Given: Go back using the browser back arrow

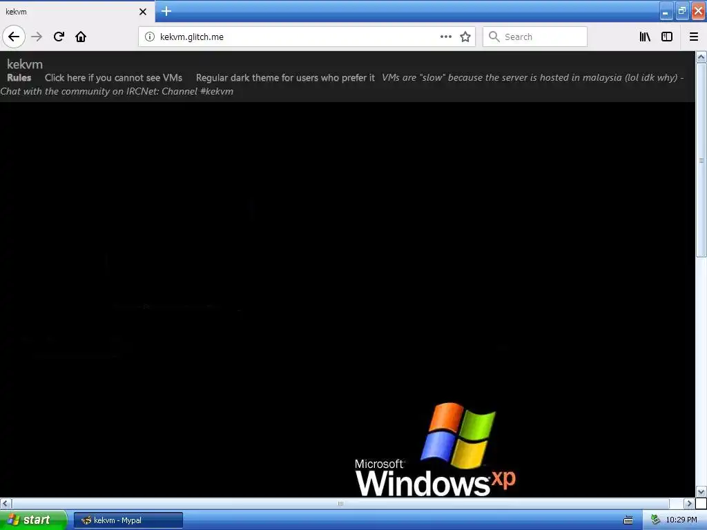Looking at the screenshot, I should [14, 37].
